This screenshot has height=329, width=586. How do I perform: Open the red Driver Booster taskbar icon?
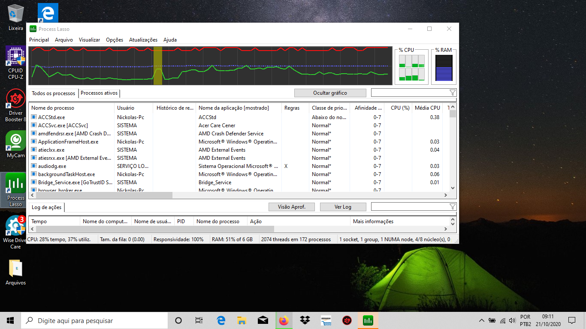(347, 320)
